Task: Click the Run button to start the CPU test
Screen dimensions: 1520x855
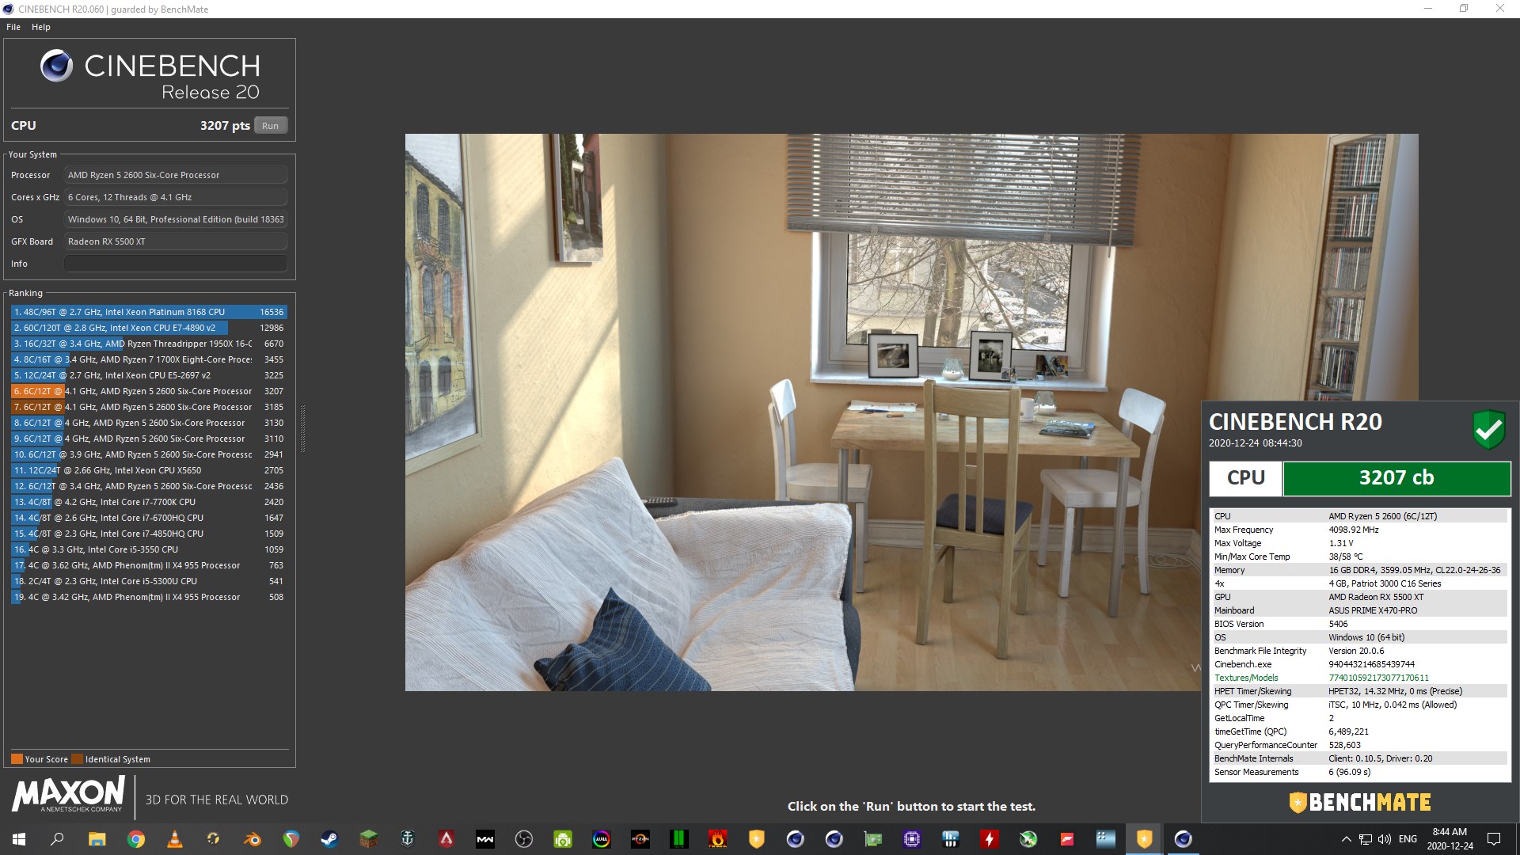Action: click(271, 126)
